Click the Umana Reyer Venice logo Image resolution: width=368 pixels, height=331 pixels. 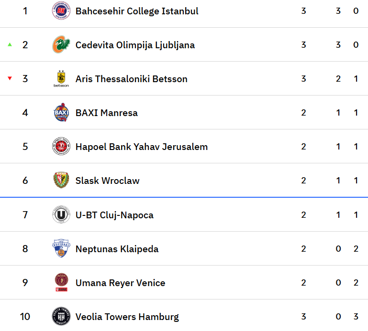point(61,283)
